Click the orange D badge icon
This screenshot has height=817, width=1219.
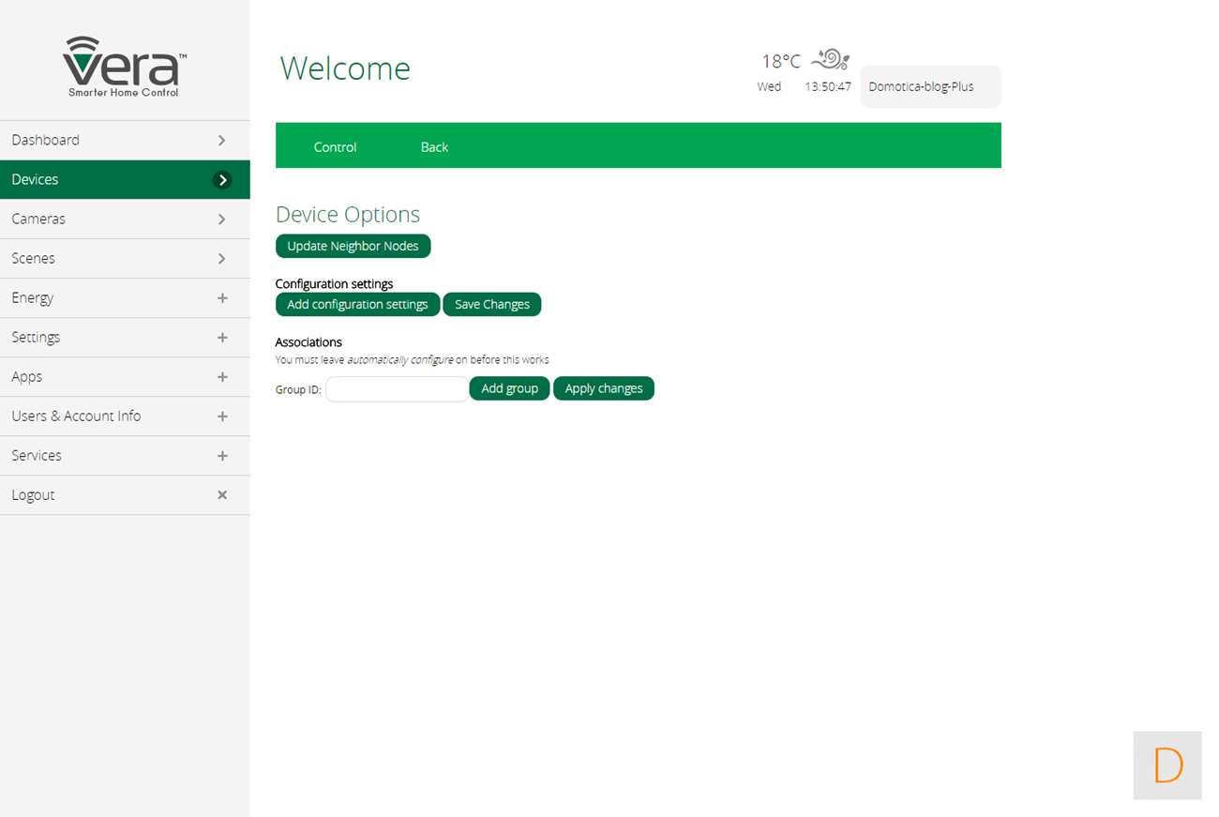(1166, 765)
